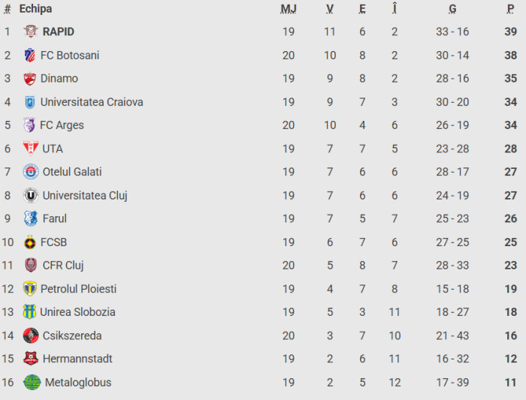This screenshot has width=526, height=400.
Task: Click the Echipa column header
Action: click(35, 9)
